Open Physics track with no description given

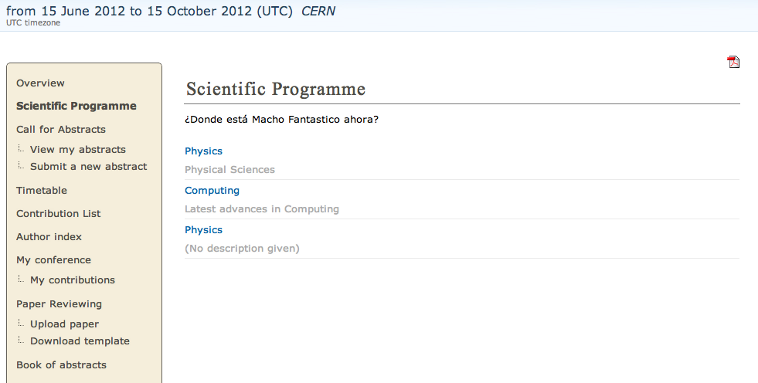coord(203,230)
